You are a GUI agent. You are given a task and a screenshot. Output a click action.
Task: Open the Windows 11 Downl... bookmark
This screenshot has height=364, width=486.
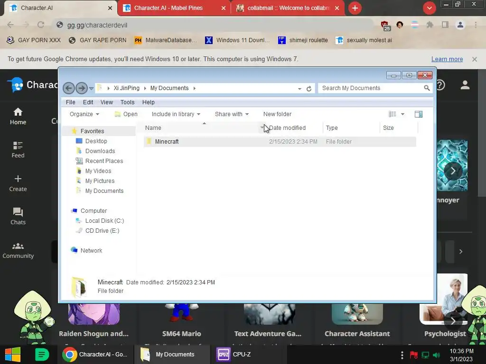238,40
